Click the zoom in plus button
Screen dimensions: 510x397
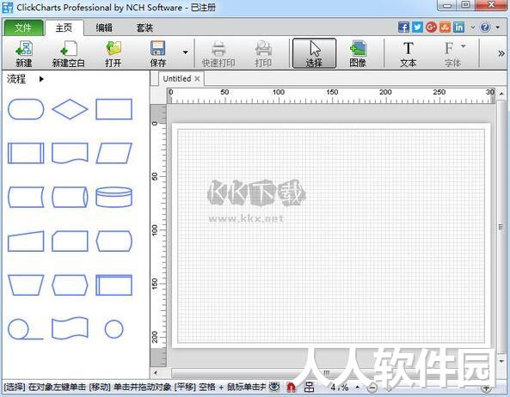coord(486,388)
